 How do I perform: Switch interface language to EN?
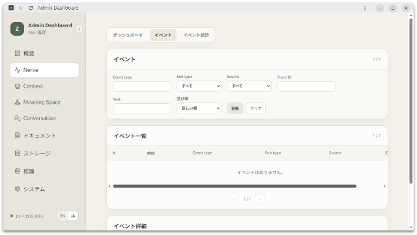(x=63, y=216)
